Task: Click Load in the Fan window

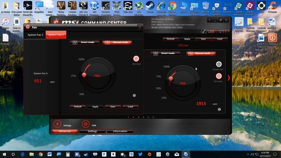Action: click(x=130, y=107)
